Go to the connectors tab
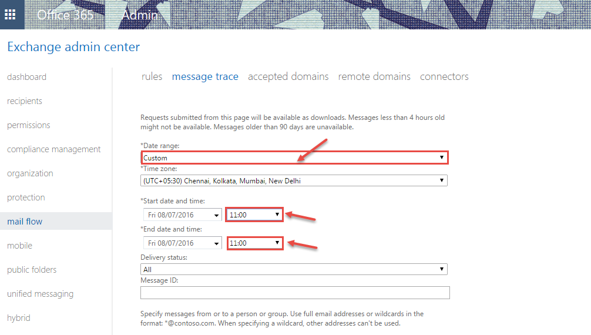 coord(444,76)
